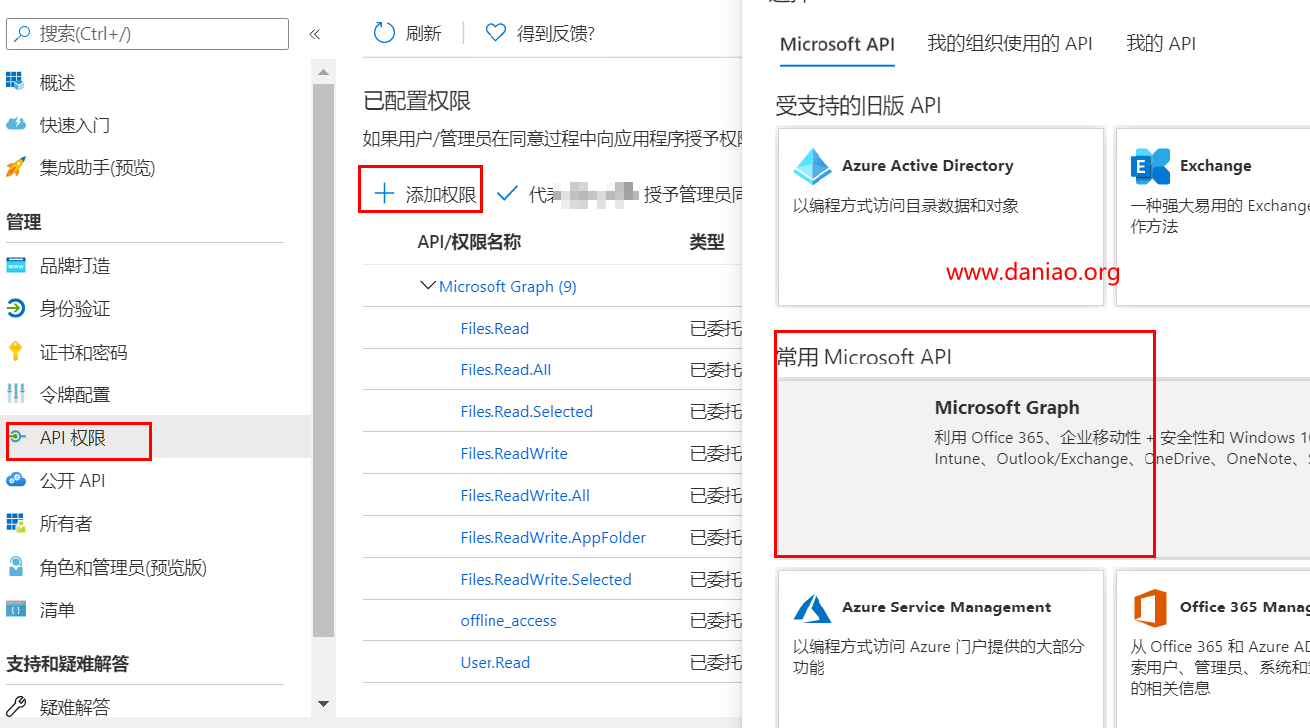Open the Files.ReadWrite.Selected permission link

[x=546, y=579]
